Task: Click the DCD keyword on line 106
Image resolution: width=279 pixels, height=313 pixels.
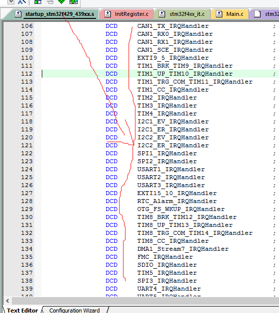Action: tap(111, 26)
